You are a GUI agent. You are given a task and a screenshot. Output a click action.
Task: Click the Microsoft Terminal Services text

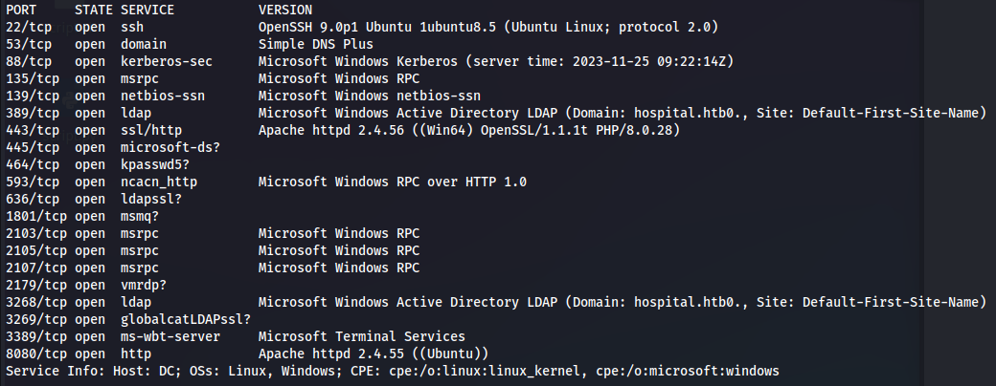click(361, 336)
